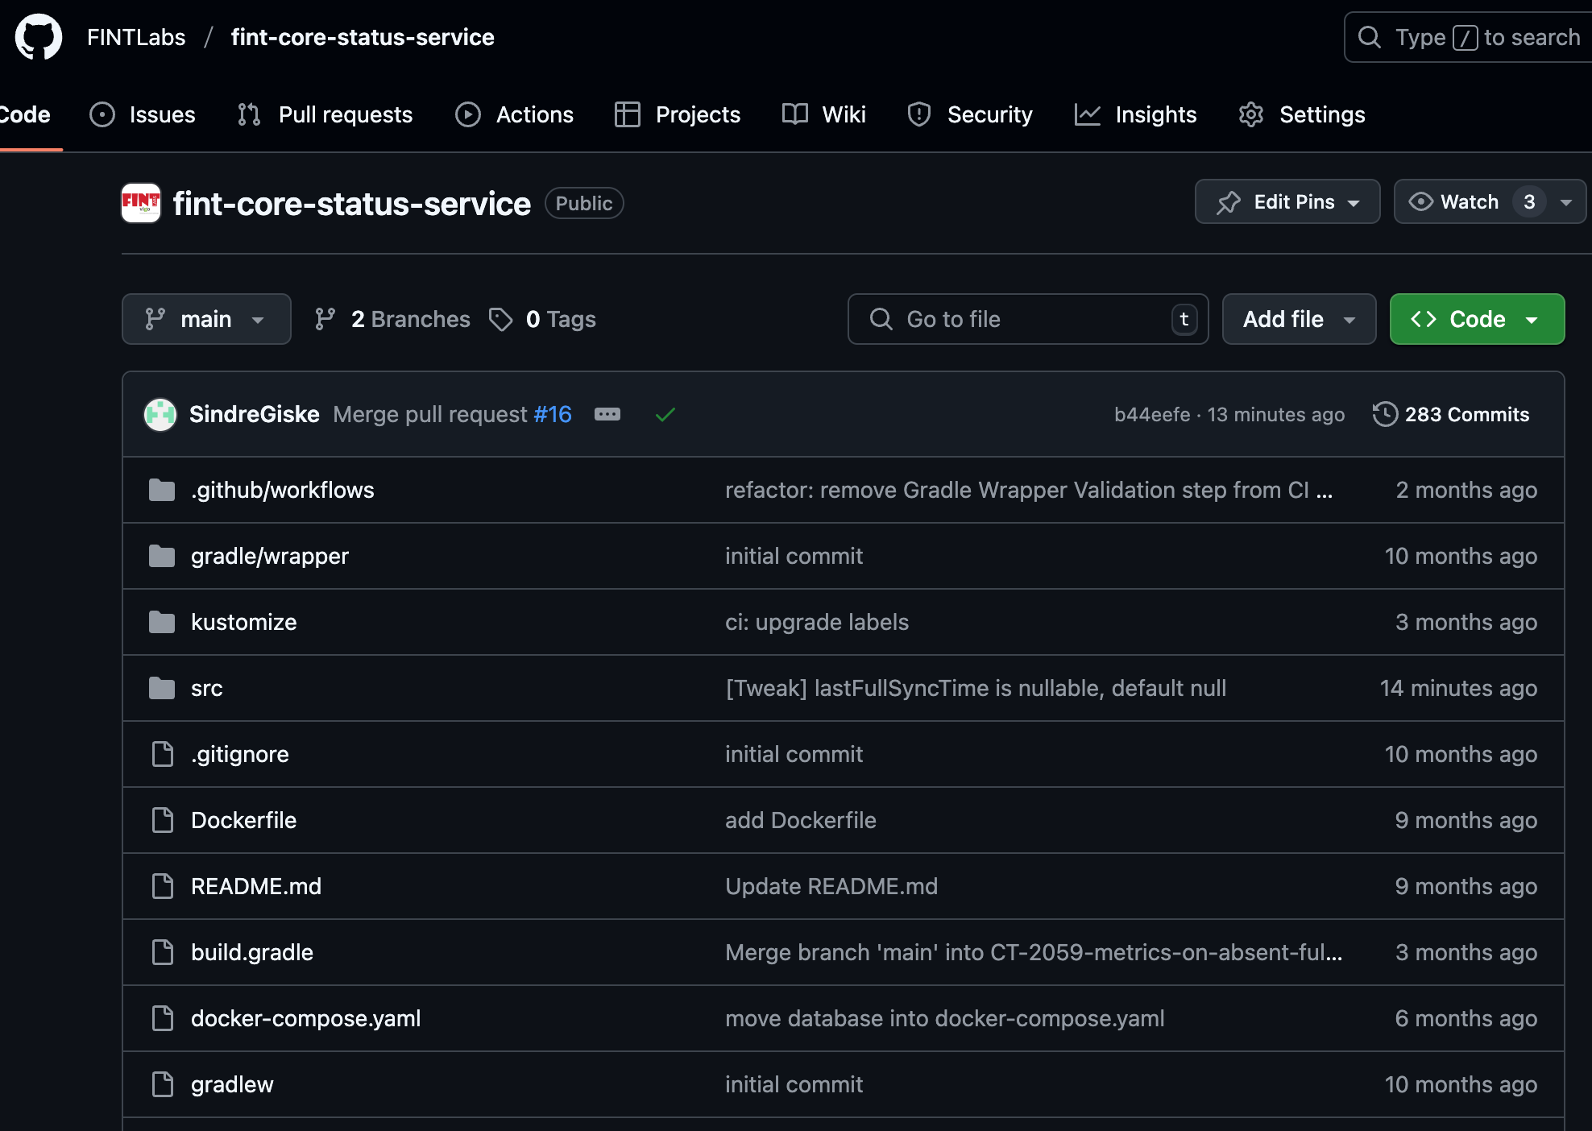
Task: Open the .github/workflows folder
Action: (282, 490)
